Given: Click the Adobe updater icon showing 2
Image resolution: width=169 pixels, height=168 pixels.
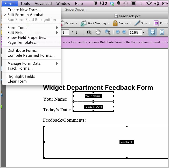Looking at the screenshot, I should (x=103, y=4).
